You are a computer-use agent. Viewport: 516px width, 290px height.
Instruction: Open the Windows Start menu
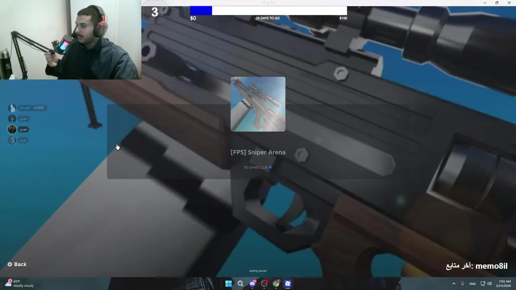(x=229, y=284)
